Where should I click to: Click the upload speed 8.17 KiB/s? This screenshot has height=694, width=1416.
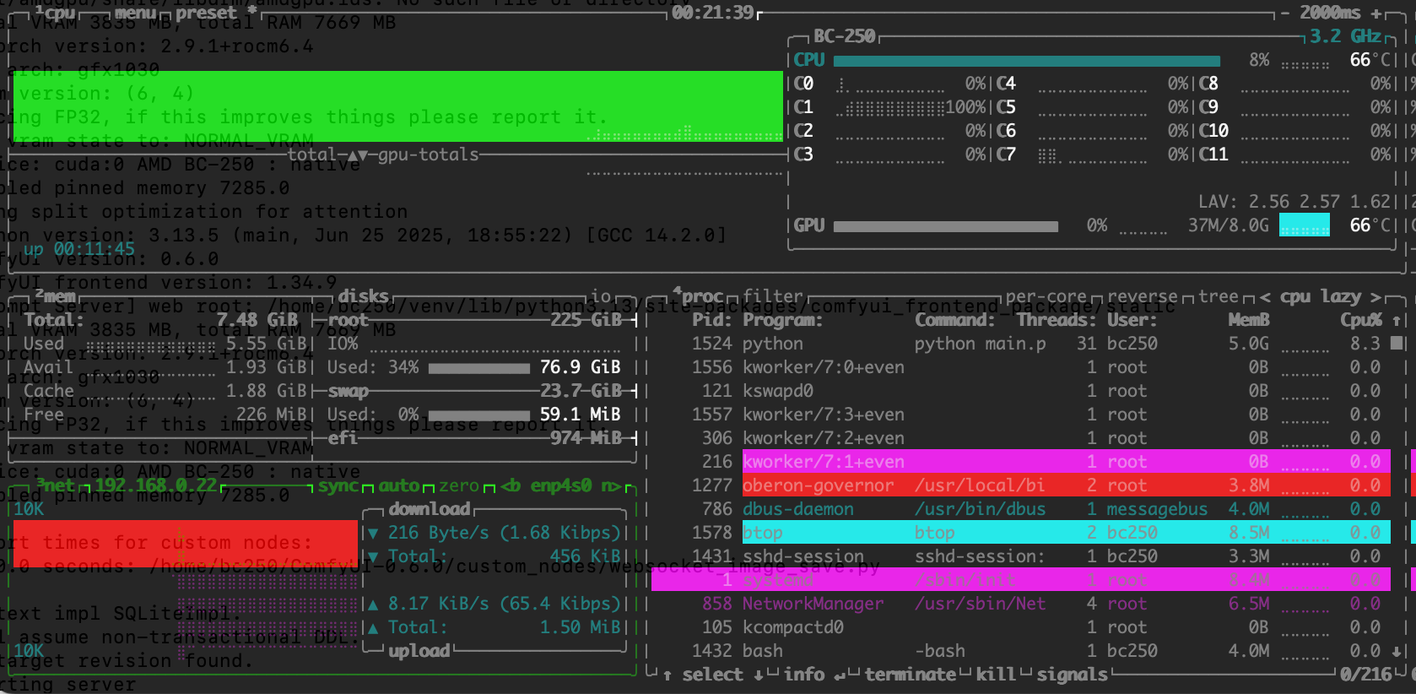pos(439,604)
